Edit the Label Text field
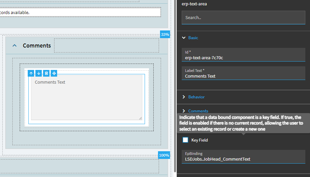Viewport: 310px width, 177px height. 244,73
